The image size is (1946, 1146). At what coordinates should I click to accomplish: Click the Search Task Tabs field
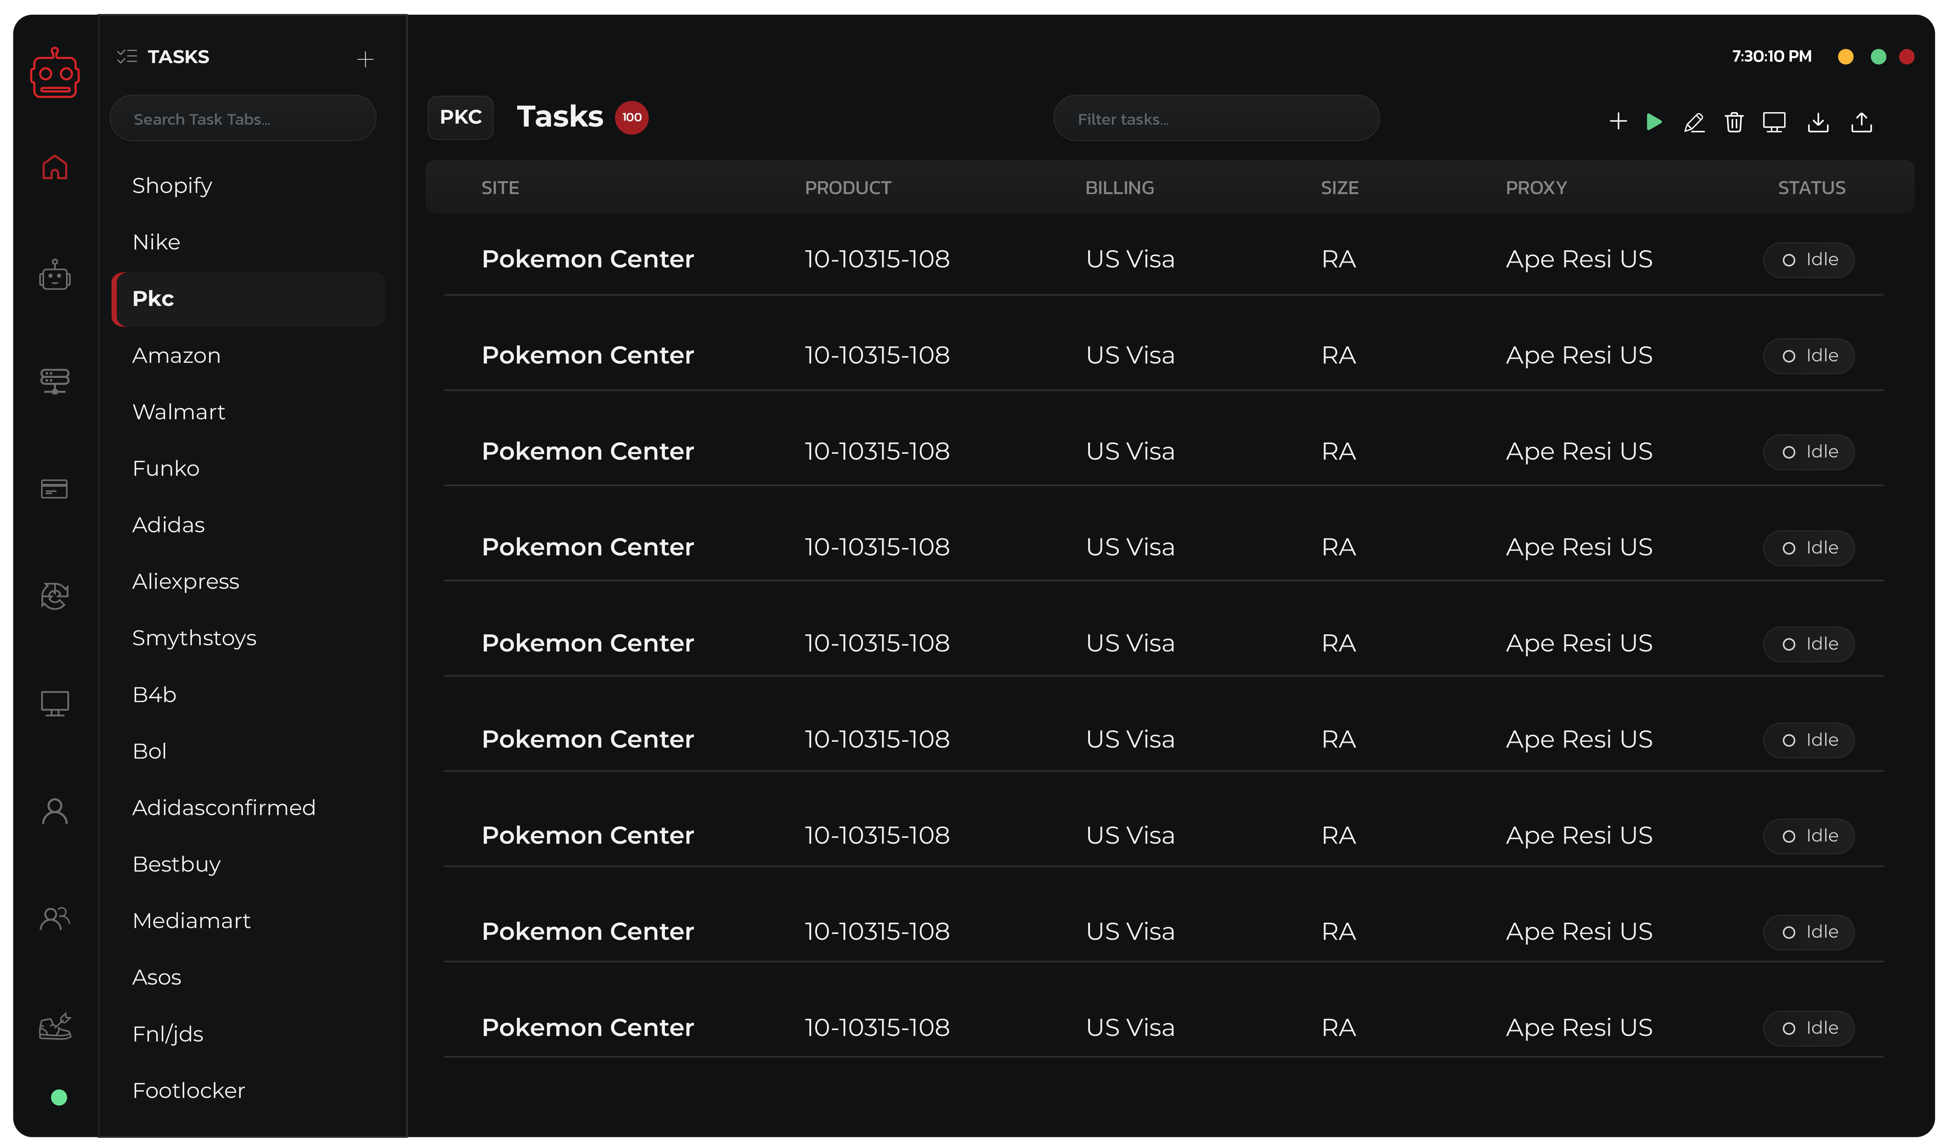point(243,119)
